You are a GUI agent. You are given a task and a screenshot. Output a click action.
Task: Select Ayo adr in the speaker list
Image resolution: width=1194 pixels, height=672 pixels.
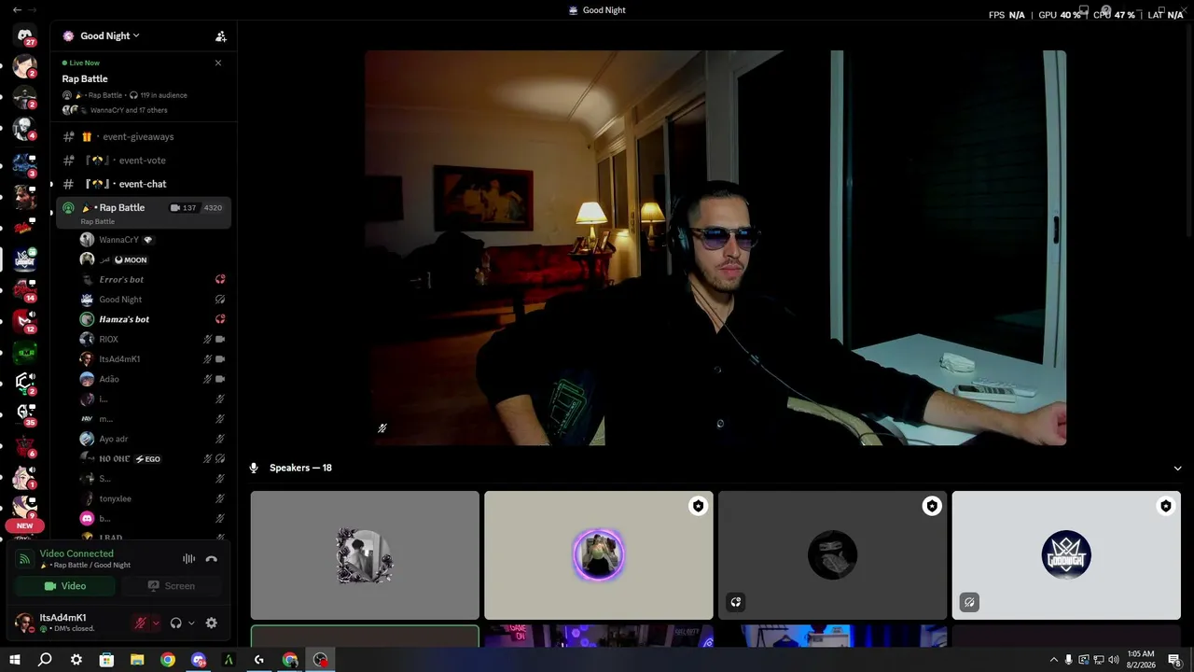pos(153,439)
